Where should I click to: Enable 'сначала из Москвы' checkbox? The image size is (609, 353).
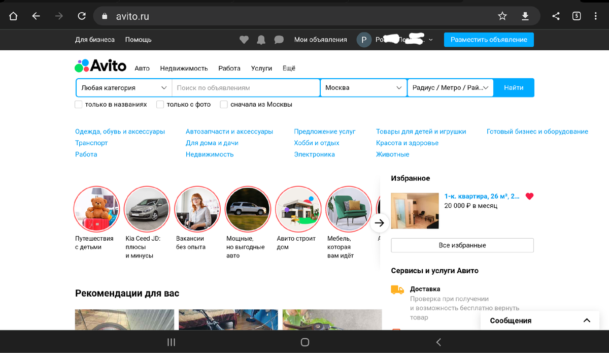coord(224,104)
